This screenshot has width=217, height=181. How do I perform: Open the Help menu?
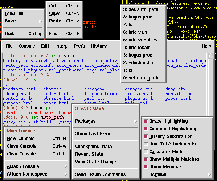click(206, 46)
